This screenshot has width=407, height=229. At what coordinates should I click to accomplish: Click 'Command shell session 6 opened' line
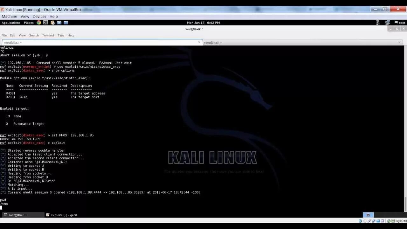tap(100, 192)
